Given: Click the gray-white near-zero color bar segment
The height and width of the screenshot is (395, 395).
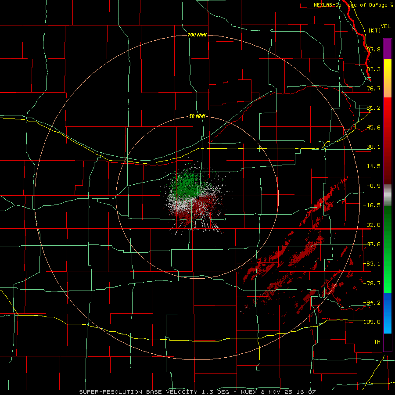Looking at the screenshot, I should tap(388, 195).
